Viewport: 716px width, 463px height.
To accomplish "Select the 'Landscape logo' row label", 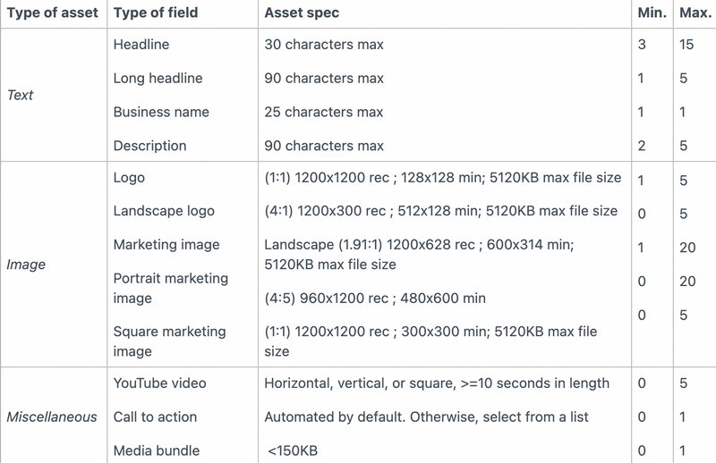I will pyautogui.click(x=164, y=211).
